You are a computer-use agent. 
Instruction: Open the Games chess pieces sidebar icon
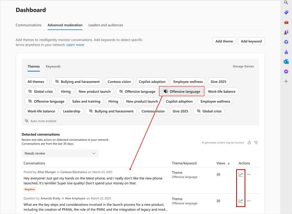point(286,32)
